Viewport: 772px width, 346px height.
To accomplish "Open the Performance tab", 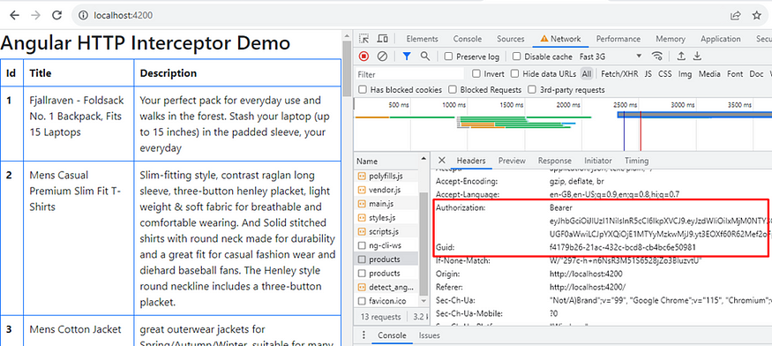I will pyautogui.click(x=618, y=39).
